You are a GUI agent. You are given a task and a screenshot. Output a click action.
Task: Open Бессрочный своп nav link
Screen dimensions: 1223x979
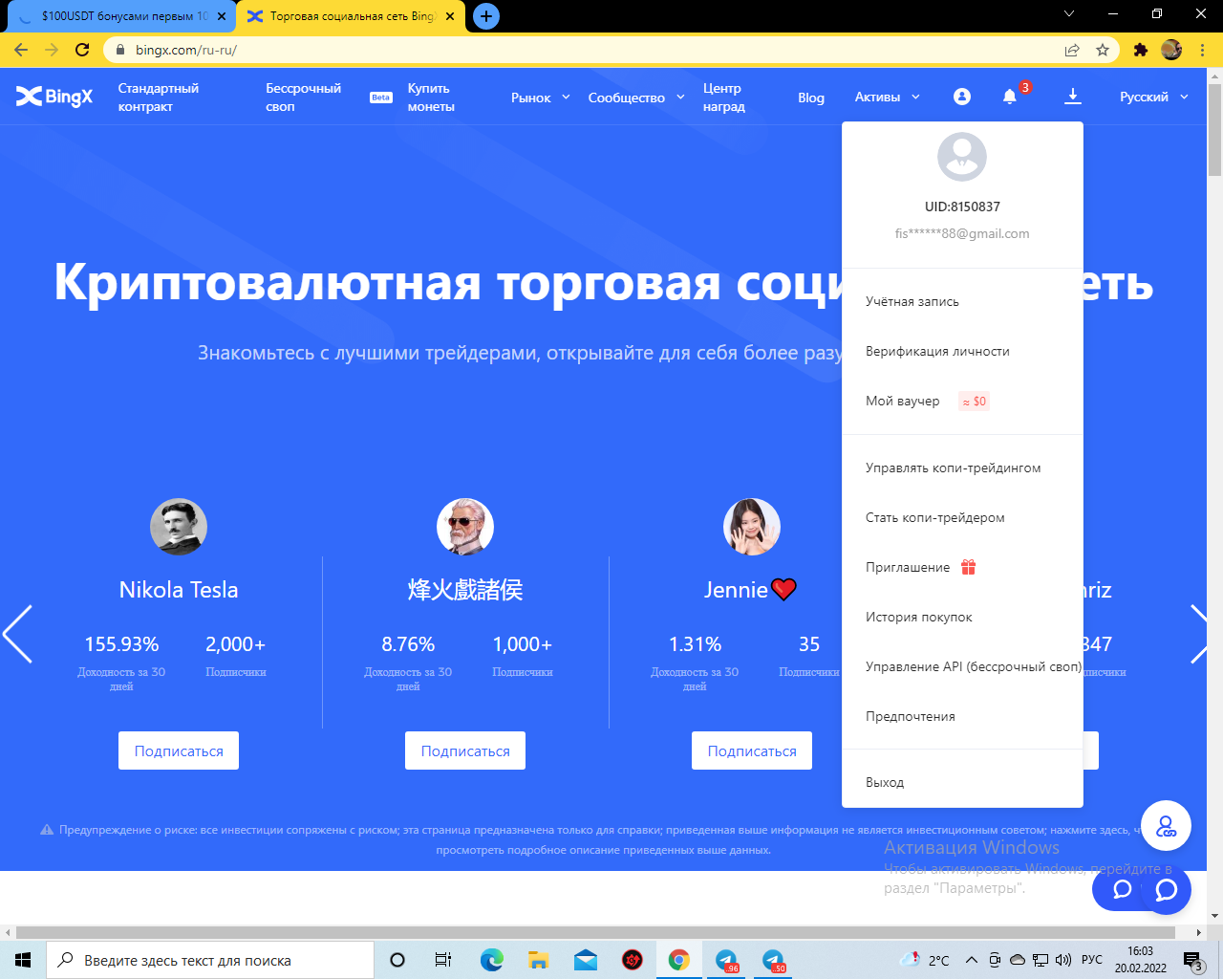point(303,98)
